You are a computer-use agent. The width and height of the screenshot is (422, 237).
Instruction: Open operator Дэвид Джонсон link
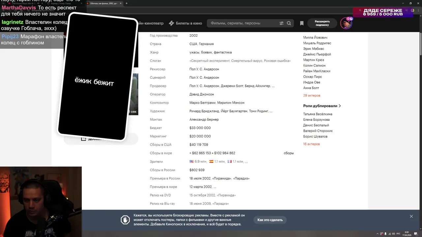coord(202,94)
